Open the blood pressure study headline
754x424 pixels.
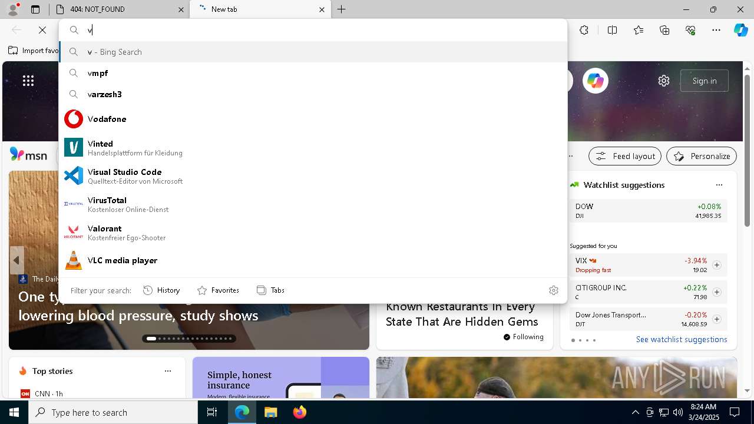click(138, 306)
